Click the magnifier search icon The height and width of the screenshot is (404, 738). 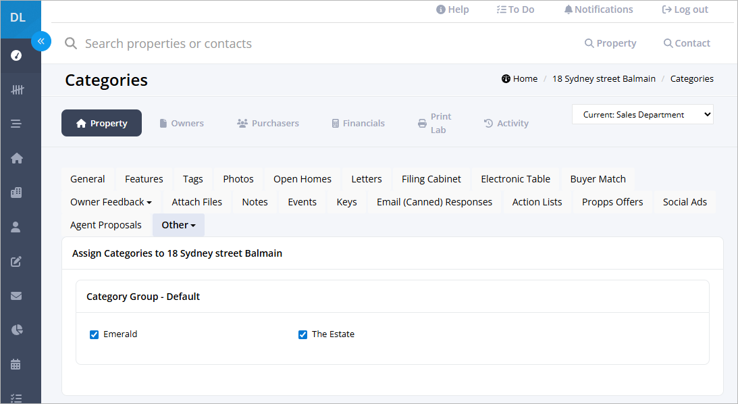click(71, 43)
